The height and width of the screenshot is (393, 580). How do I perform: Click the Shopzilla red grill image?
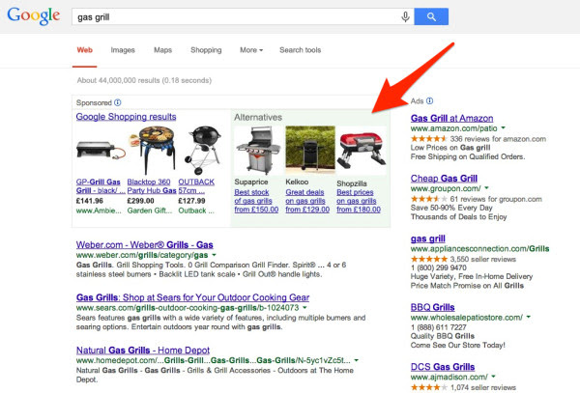362,151
